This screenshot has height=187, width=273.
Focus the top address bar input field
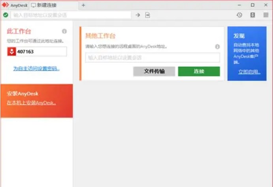click(x=71, y=15)
